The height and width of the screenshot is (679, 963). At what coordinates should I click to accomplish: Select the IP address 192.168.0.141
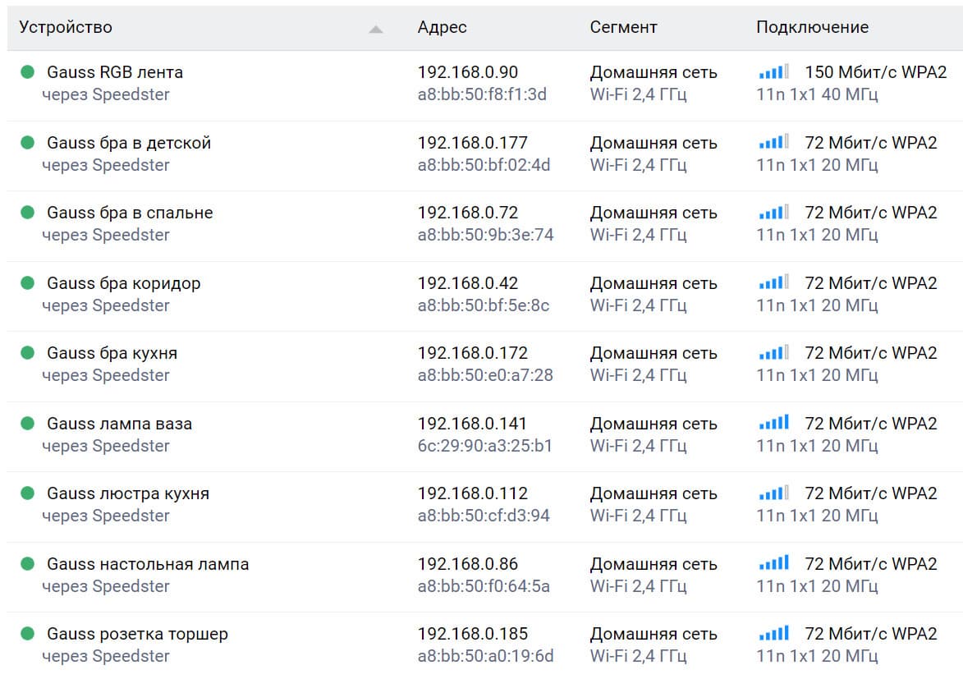[472, 424]
